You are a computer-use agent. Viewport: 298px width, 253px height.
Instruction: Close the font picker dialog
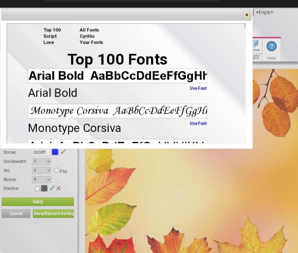coord(247,14)
